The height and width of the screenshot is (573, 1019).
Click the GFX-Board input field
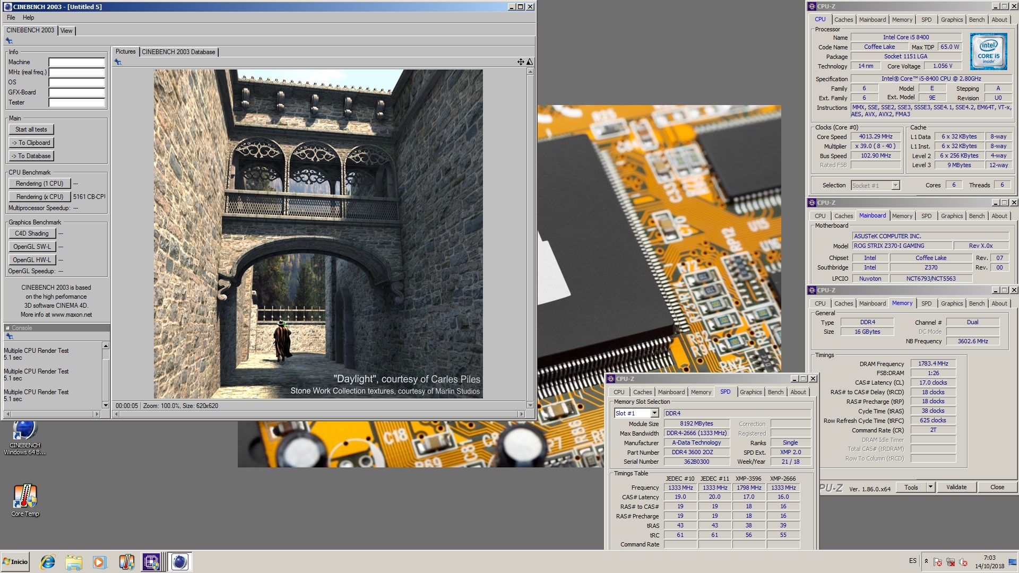pyautogui.click(x=76, y=92)
